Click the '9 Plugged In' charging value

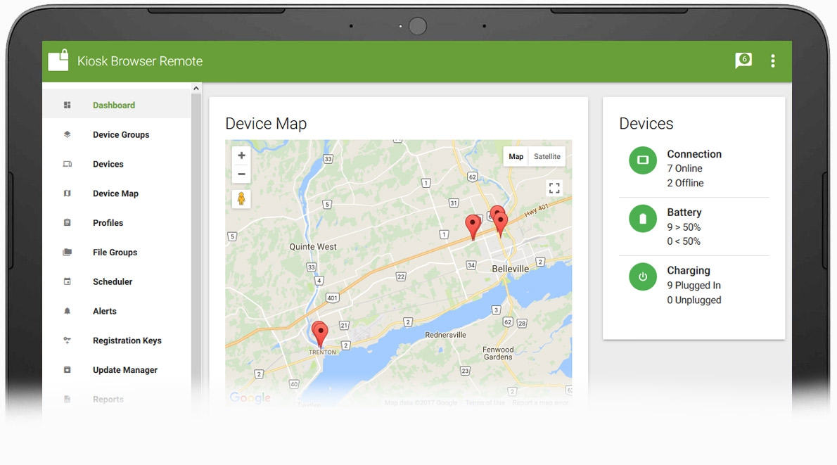pyautogui.click(x=694, y=285)
